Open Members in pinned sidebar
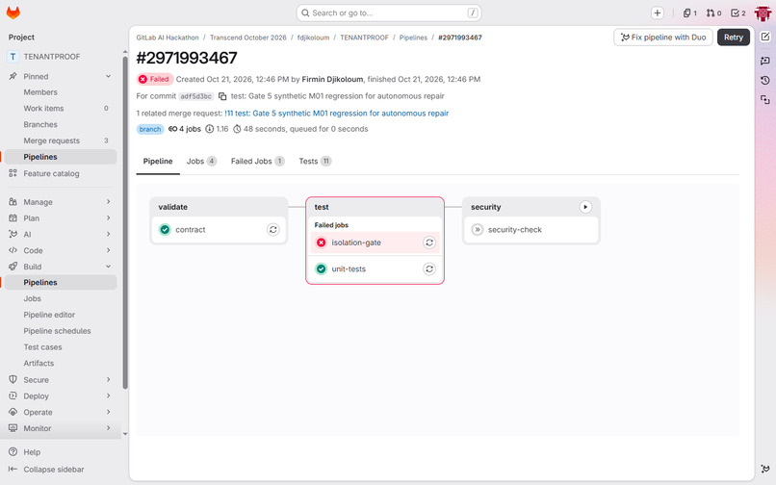 [61, 92]
